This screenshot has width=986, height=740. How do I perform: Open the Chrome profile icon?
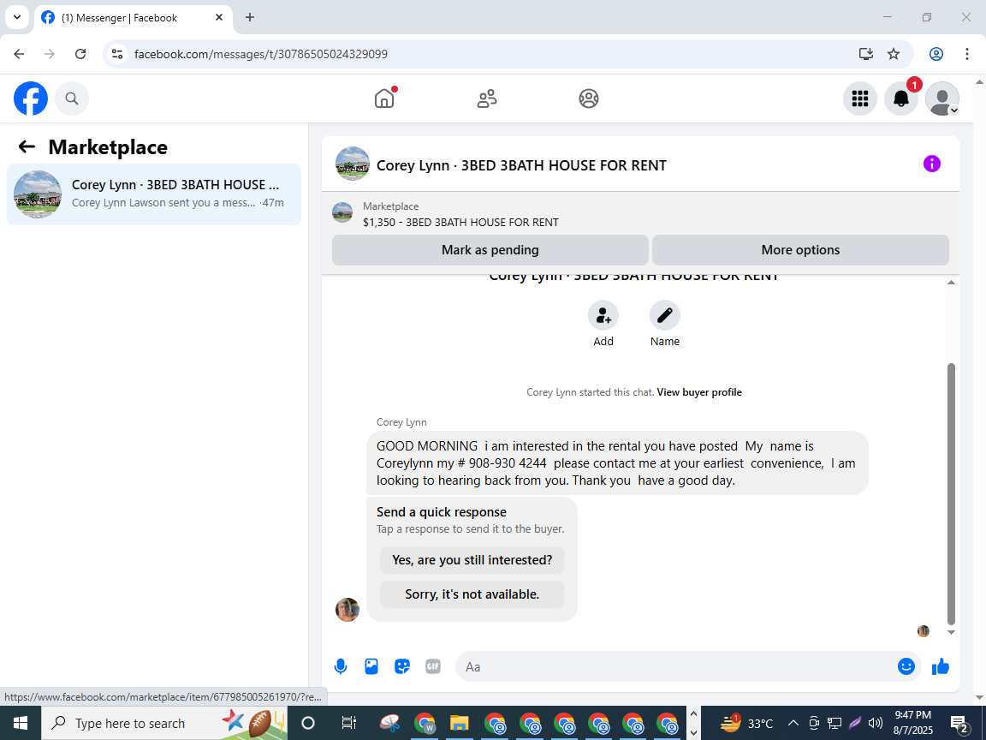[936, 54]
